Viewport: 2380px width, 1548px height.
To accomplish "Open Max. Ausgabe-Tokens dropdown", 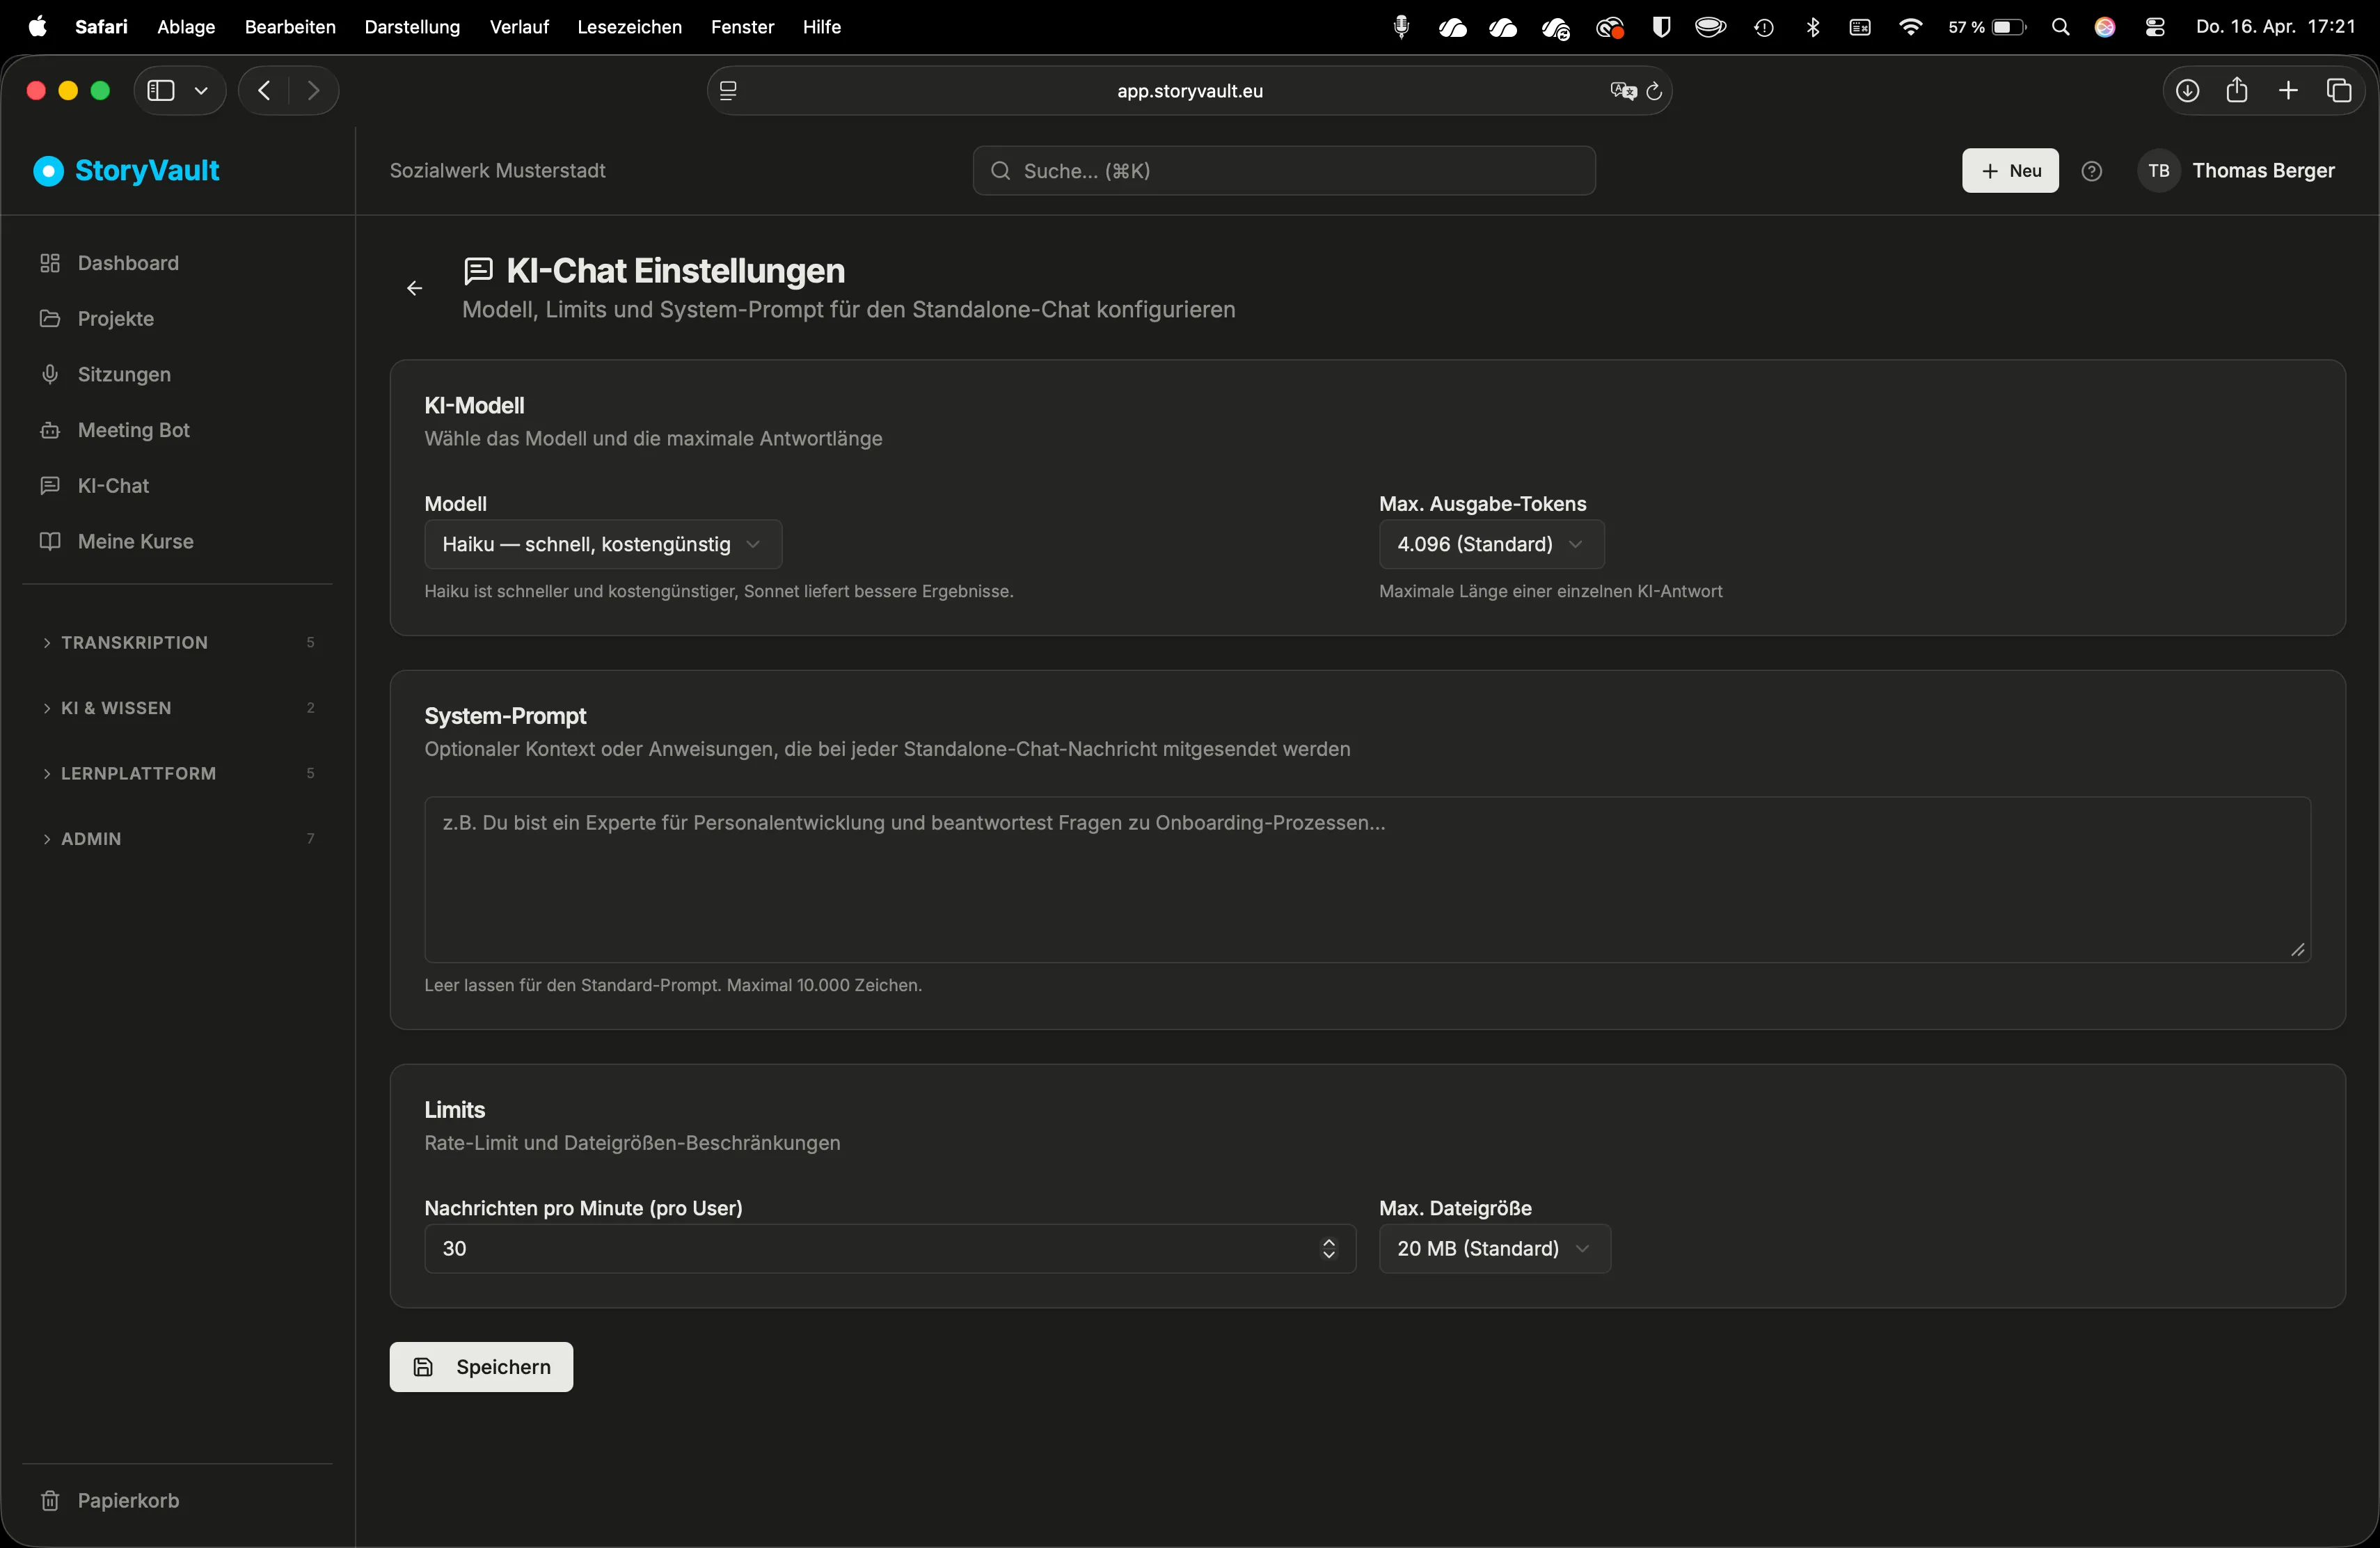I will coord(1491,545).
